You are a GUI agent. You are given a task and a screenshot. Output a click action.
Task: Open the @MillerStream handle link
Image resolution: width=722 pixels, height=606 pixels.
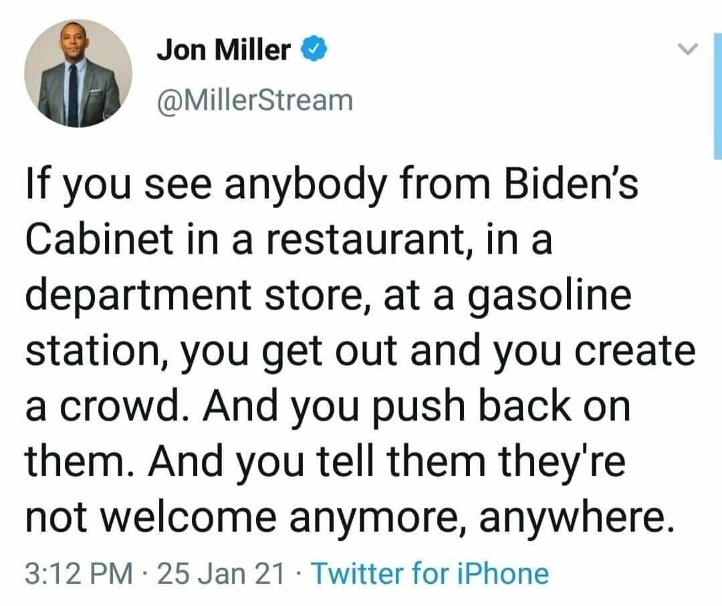pyautogui.click(x=255, y=100)
